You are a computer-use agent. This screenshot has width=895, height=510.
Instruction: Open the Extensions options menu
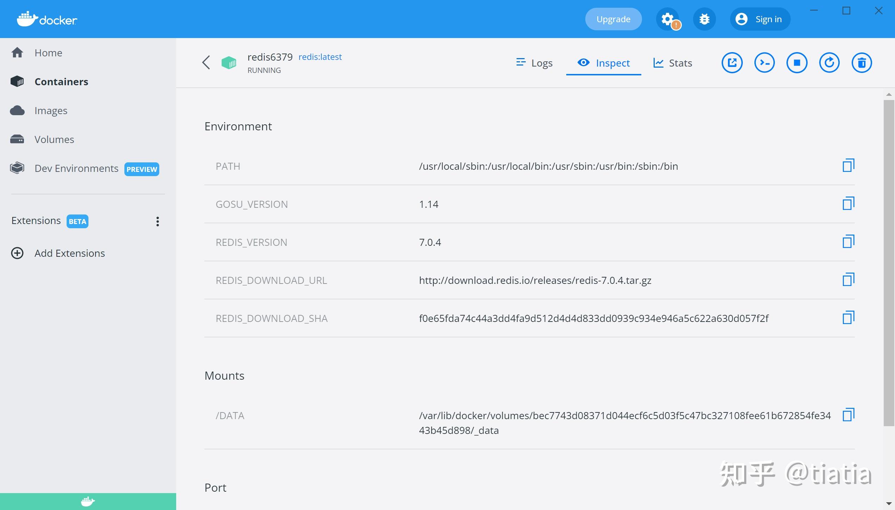pyautogui.click(x=158, y=221)
